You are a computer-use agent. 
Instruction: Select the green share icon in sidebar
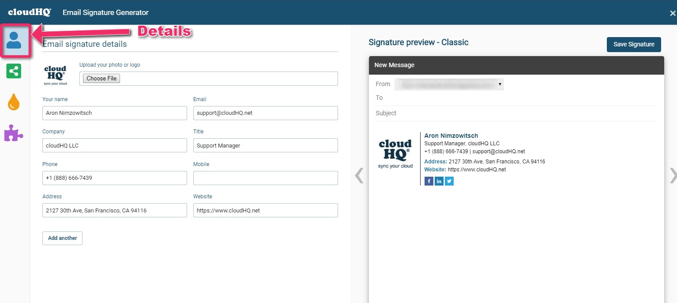tap(13, 71)
